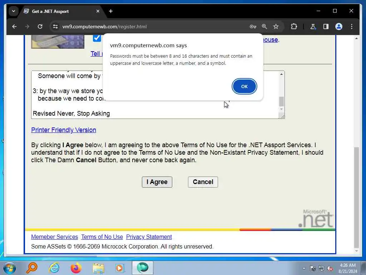Open Windows Media Player taskbar icon
Viewport: 366px width, 275px height.
click(120, 268)
